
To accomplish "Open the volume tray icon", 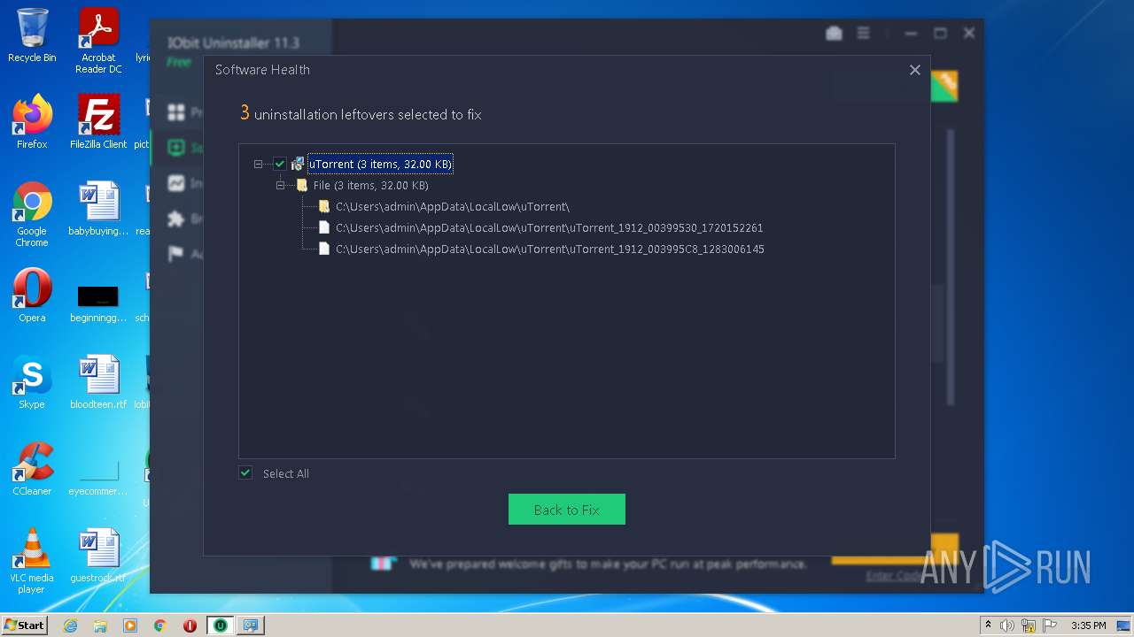I will coord(1007,625).
